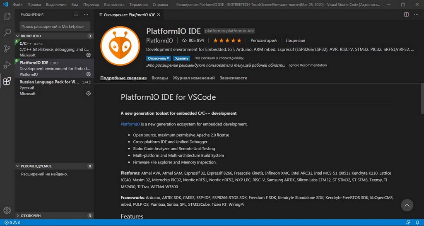Screen dimensions: 424x226
Task: Open the Manage gear in activity bar
Action: 7,210
